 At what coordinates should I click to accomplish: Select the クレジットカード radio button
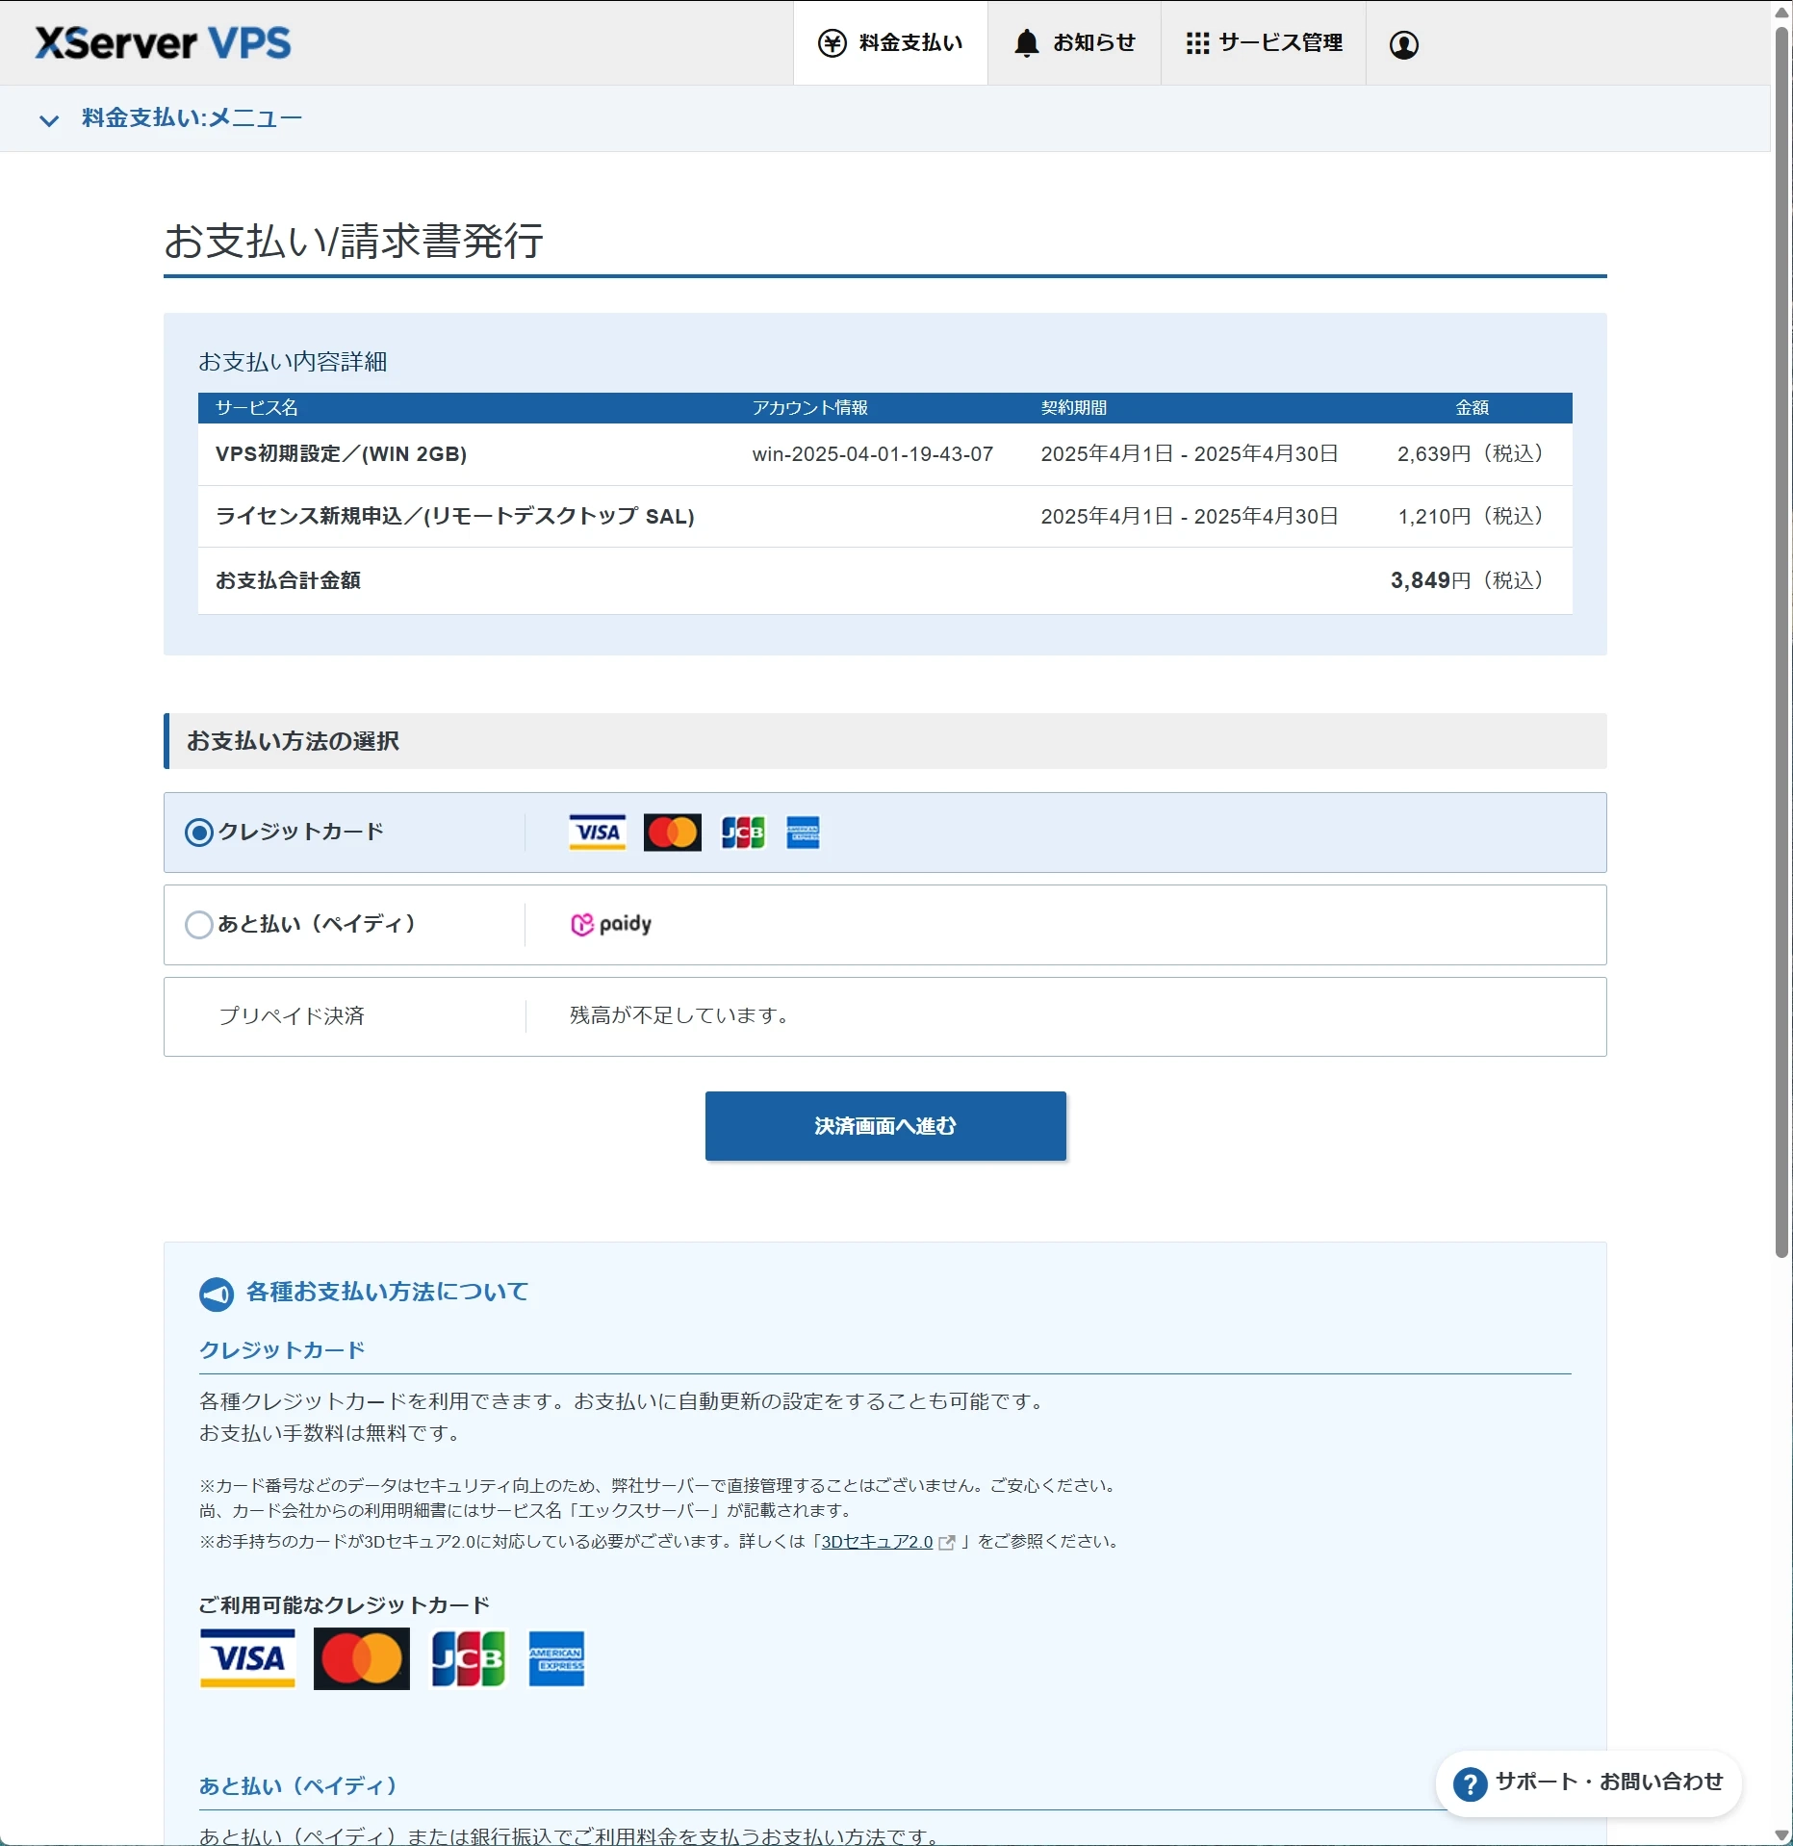pyautogui.click(x=199, y=833)
